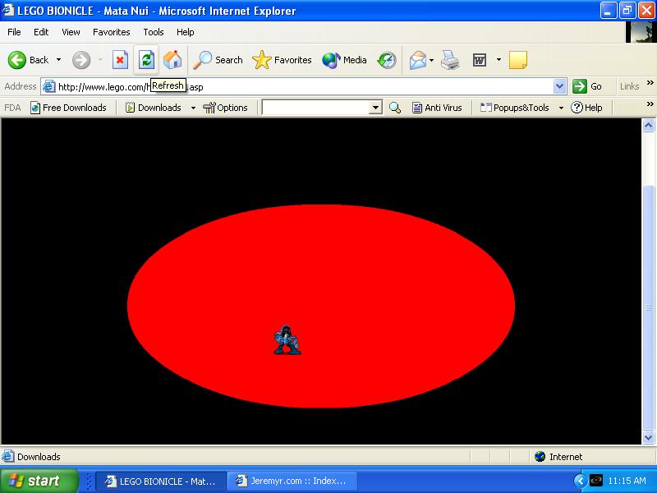Stop page loading with red X icon

(x=120, y=60)
